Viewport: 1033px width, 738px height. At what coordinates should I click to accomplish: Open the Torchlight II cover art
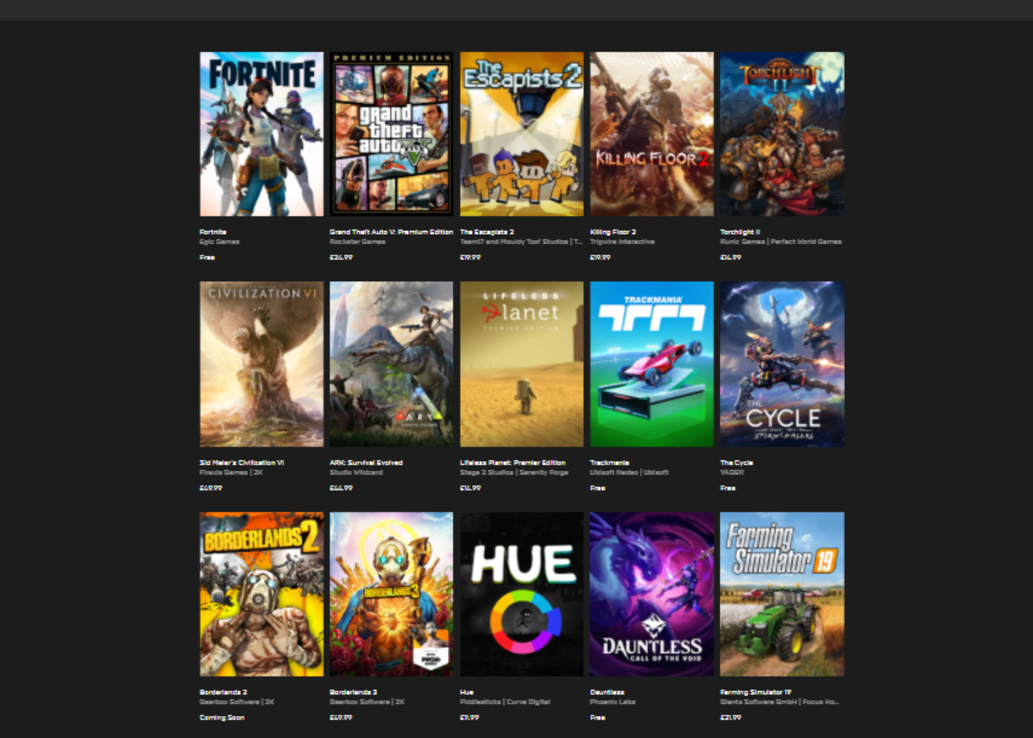tap(782, 134)
